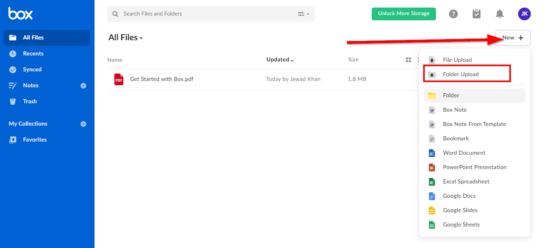This screenshot has width=550, height=248.
Task: Click the Google Slides icon
Action: point(432,211)
